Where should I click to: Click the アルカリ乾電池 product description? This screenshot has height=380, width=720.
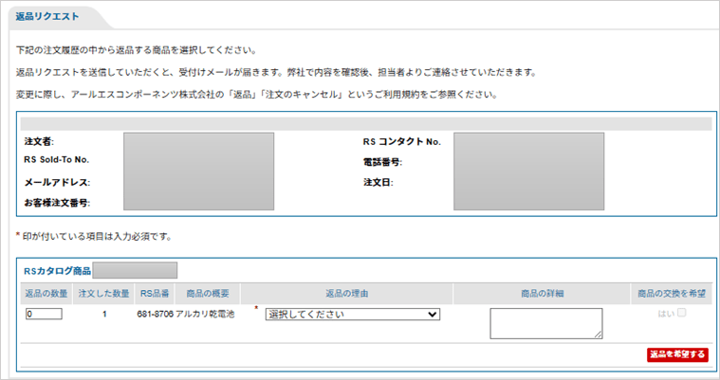205,314
